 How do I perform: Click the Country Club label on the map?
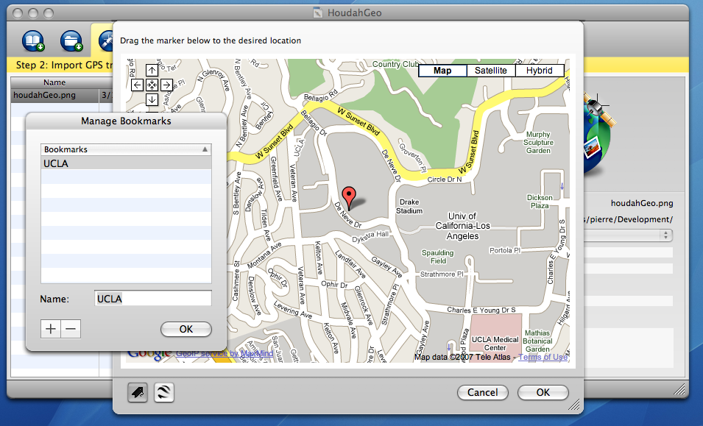[395, 64]
